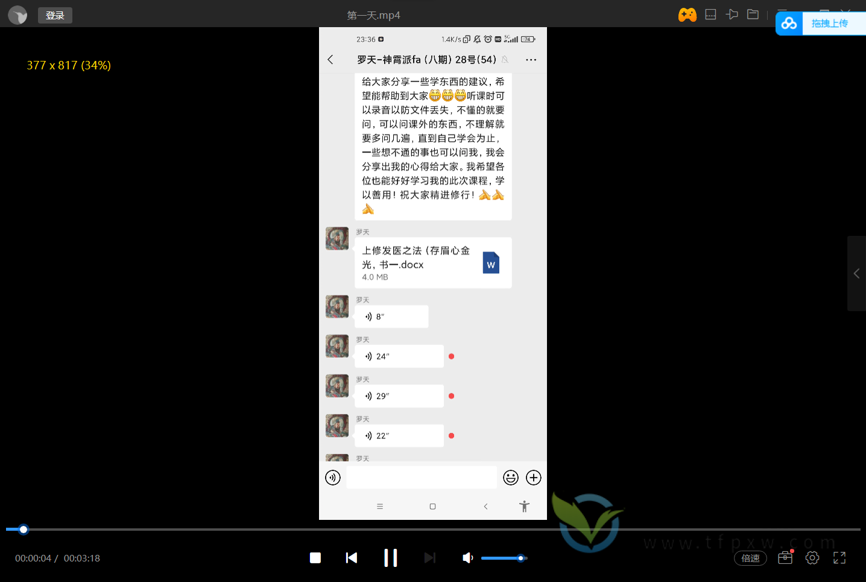Viewport: 866px width, 582px height.
Task: Stop the video with the square button
Action: click(315, 558)
